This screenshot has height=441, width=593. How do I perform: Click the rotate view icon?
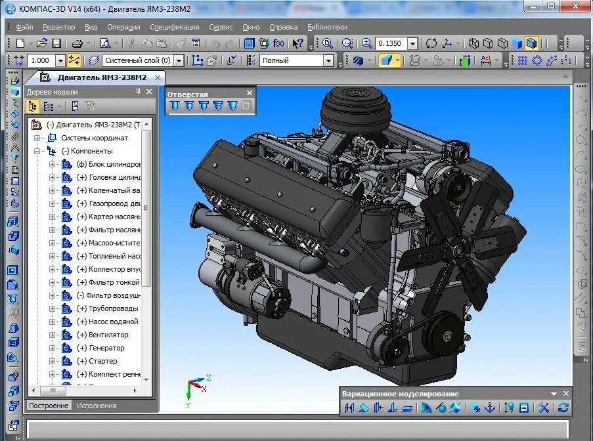(x=431, y=43)
